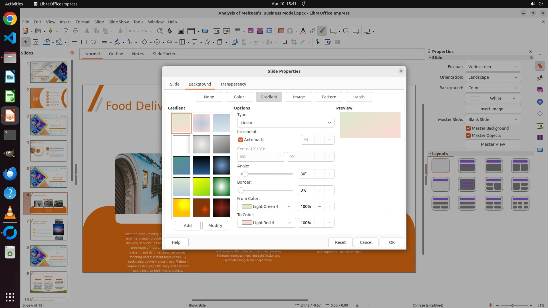Expand the Master Slide dropdown
Image resolution: width=548 pixels, height=308 pixels.
coord(493,119)
